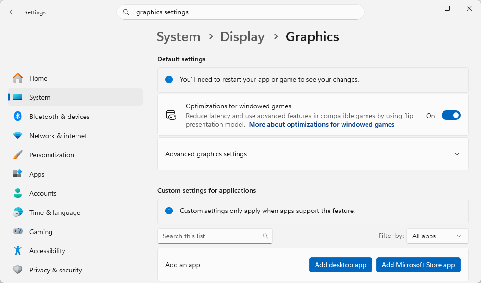The image size is (481, 283).
Task: Click the Accounts person icon
Action: [x=18, y=193]
